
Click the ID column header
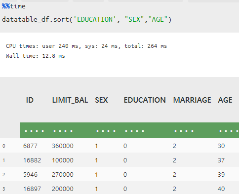(x=30, y=100)
